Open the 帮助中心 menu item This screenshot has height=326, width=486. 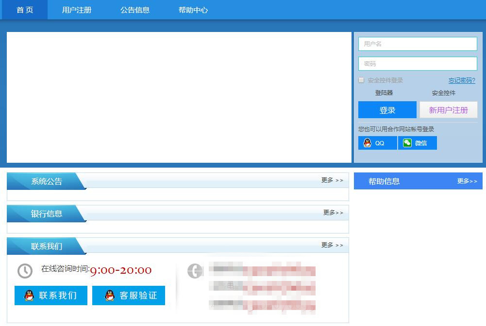pyautogui.click(x=193, y=10)
